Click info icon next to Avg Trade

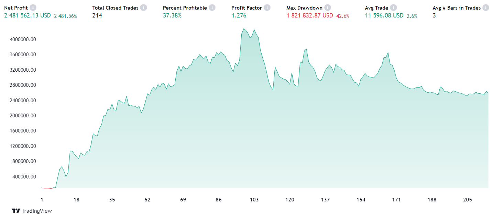(394, 8)
